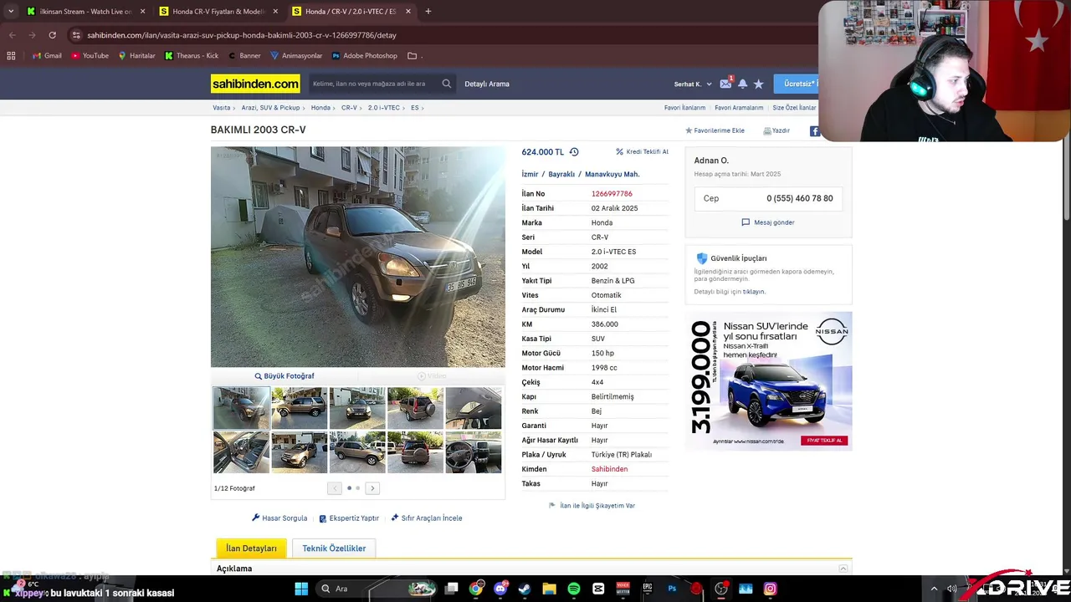Open Windows Start menu
1071x602 pixels.
pyautogui.click(x=301, y=589)
